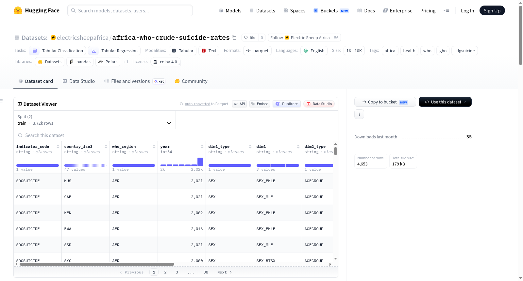The height and width of the screenshot is (281, 523).
Task: Go to page 3 of the dataset
Action: click(x=177, y=272)
